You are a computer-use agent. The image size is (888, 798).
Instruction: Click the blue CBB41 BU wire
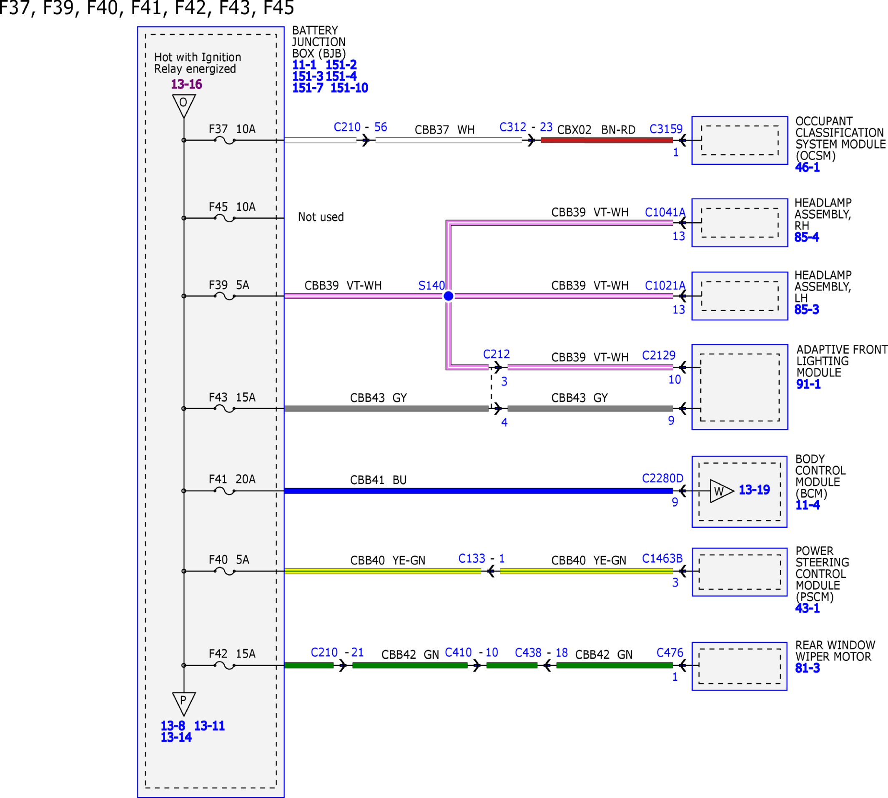pyautogui.click(x=478, y=491)
